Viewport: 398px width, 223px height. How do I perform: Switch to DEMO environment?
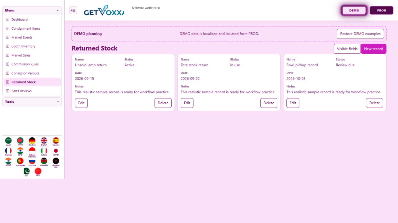coord(354,10)
